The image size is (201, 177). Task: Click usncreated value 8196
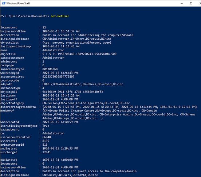pyautogui.click(x=46, y=141)
